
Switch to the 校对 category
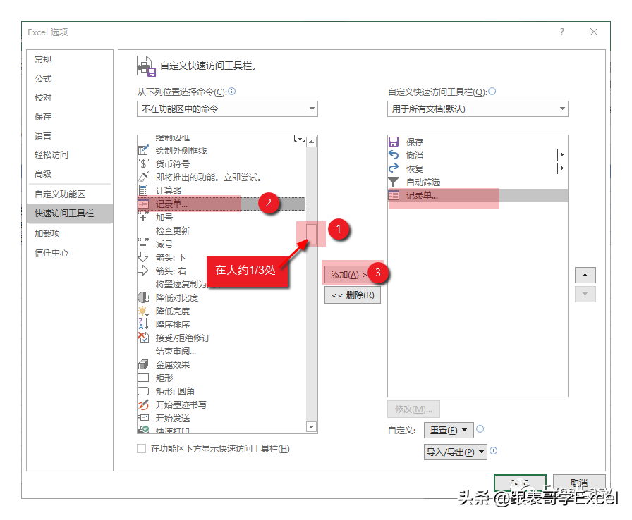[70, 97]
